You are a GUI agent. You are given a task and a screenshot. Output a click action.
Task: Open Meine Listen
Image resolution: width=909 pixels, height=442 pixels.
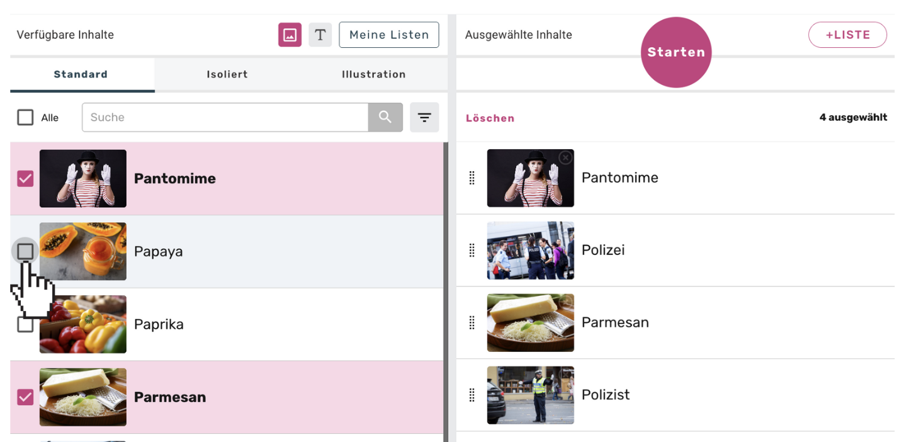coord(389,35)
